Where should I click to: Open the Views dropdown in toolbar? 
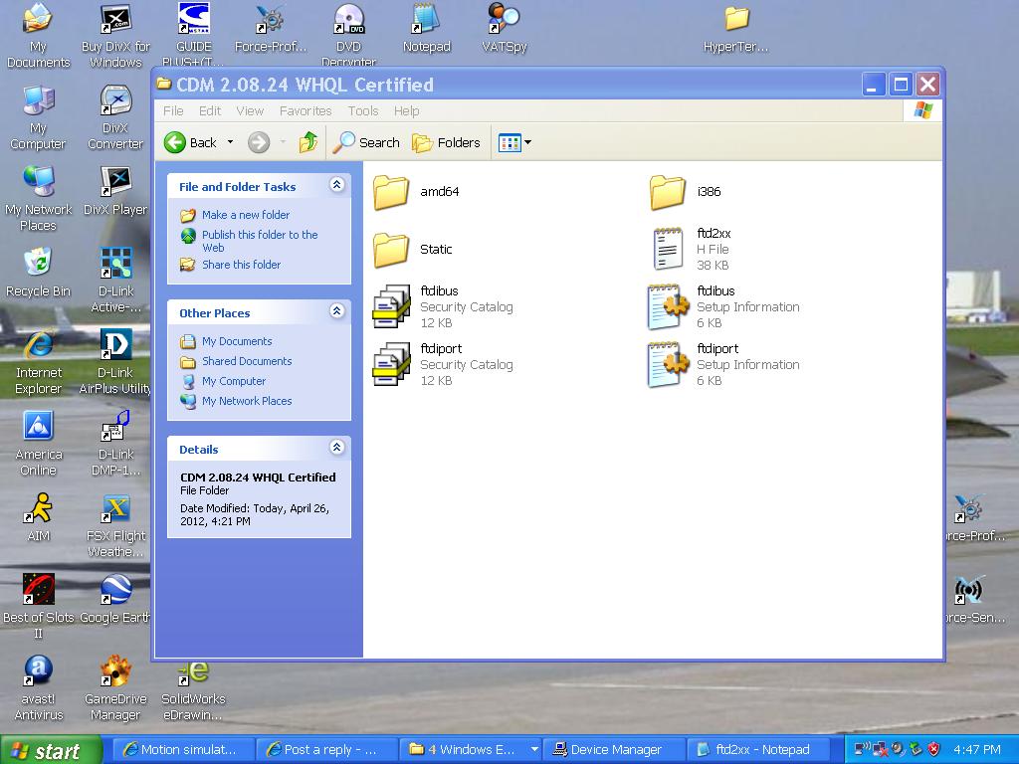(x=514, y=142)
